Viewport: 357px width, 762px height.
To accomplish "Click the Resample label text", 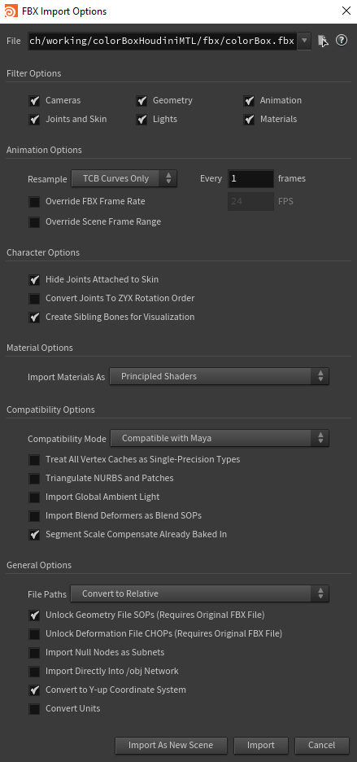I will [47, 179].
